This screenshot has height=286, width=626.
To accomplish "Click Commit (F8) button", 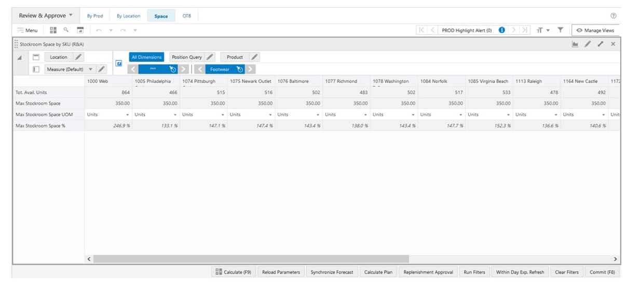I will pyautogui.click(x=602, y=272).
